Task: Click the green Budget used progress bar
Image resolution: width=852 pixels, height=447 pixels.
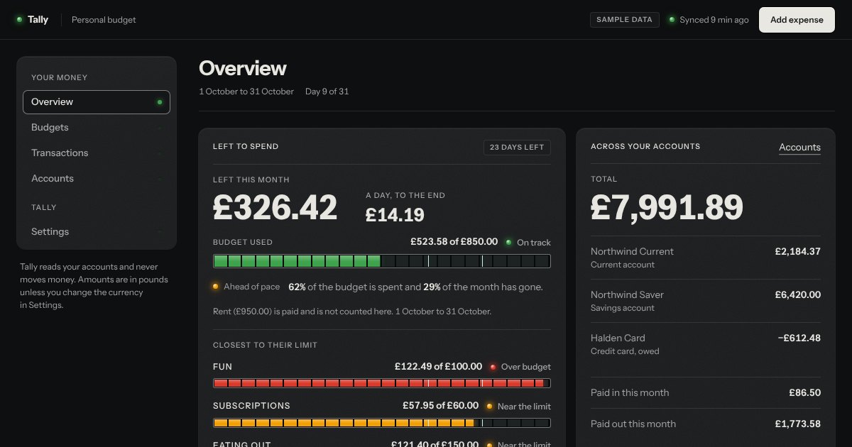Action: 382,261
